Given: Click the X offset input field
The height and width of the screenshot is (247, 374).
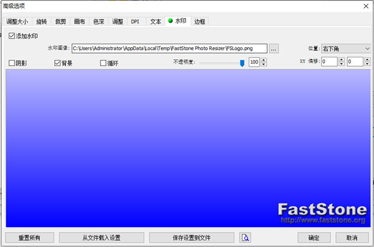Looking at the screenshot, I should [x=329, y=62].
